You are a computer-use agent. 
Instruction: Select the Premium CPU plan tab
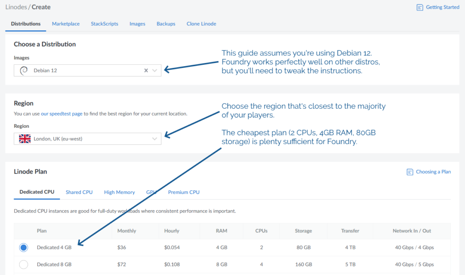click(183, 192)
